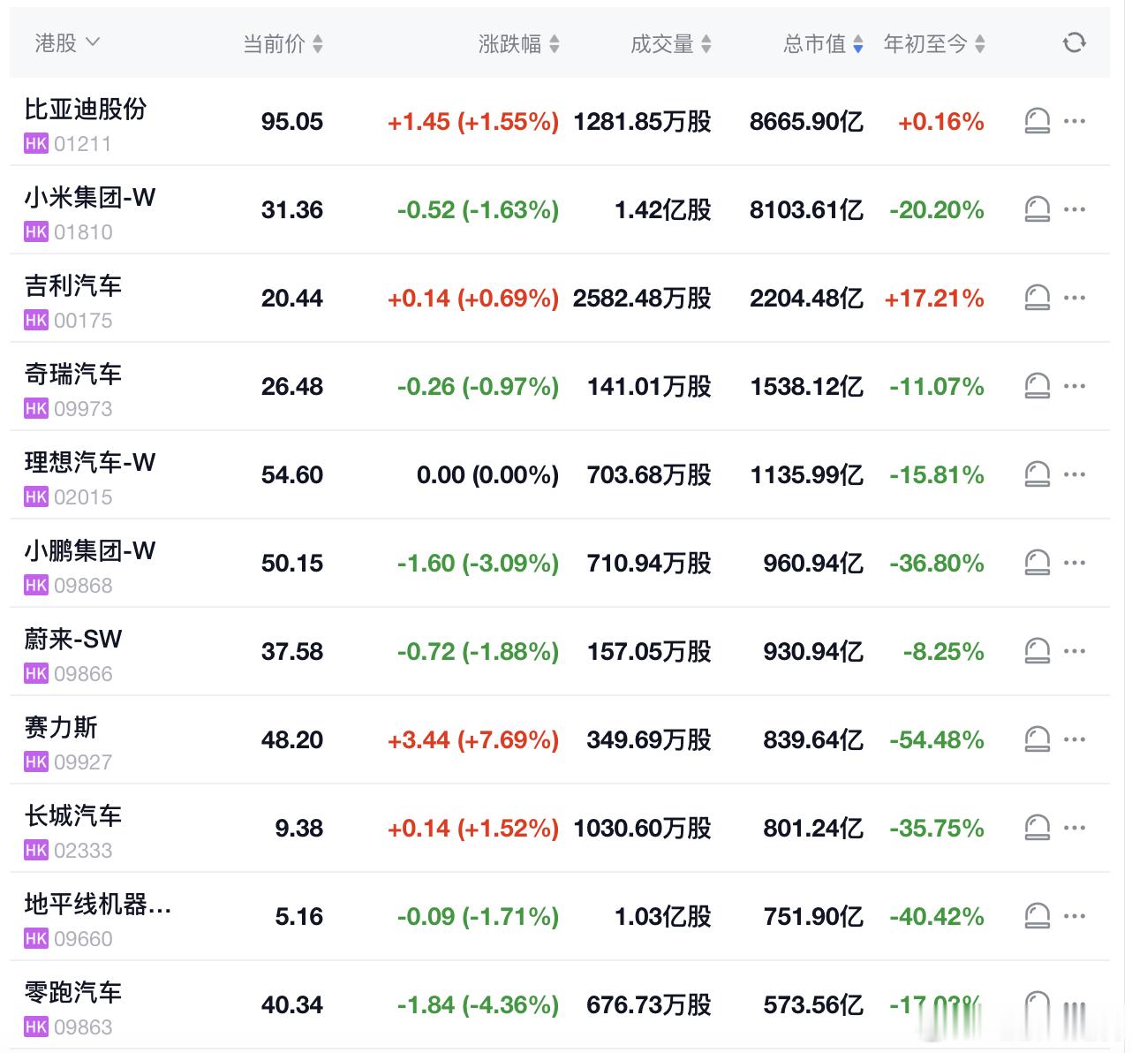Sort the list by 成交量
The height and width of the screenshot is (1053, 1132).
pyautogui.click(x=671, y=43)
